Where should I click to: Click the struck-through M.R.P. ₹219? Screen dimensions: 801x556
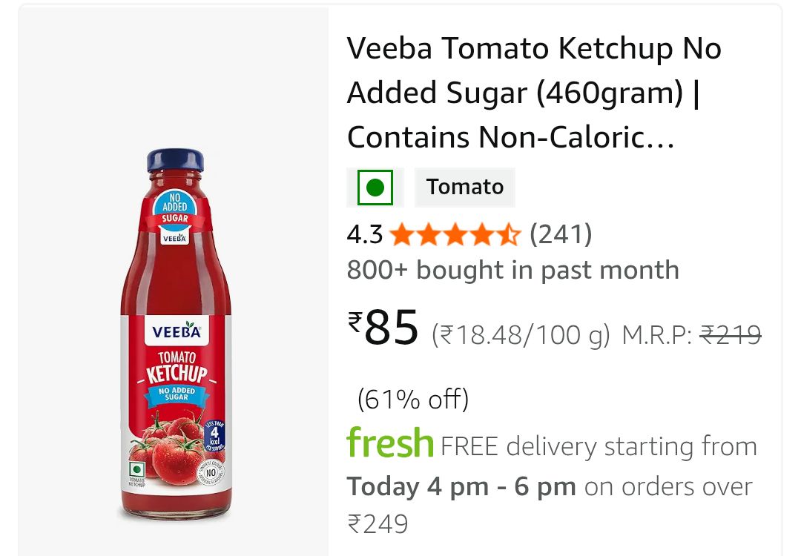coord(731,337)
